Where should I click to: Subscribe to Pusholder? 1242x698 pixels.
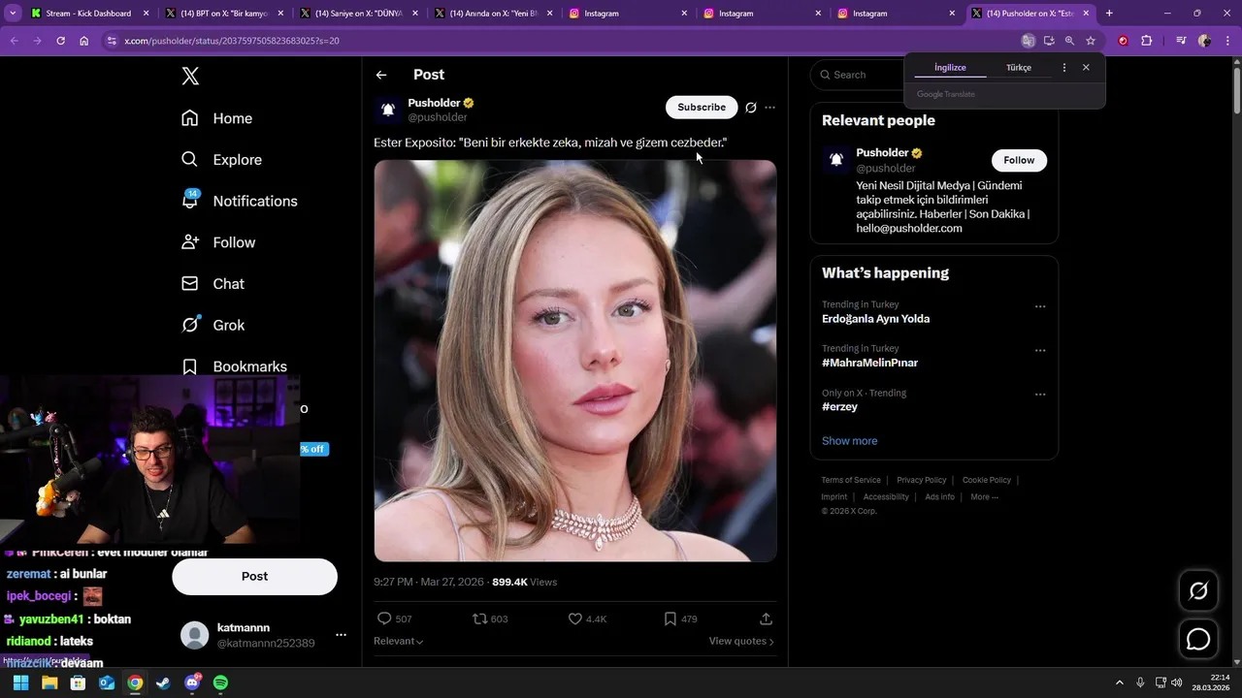coord(702,108)
